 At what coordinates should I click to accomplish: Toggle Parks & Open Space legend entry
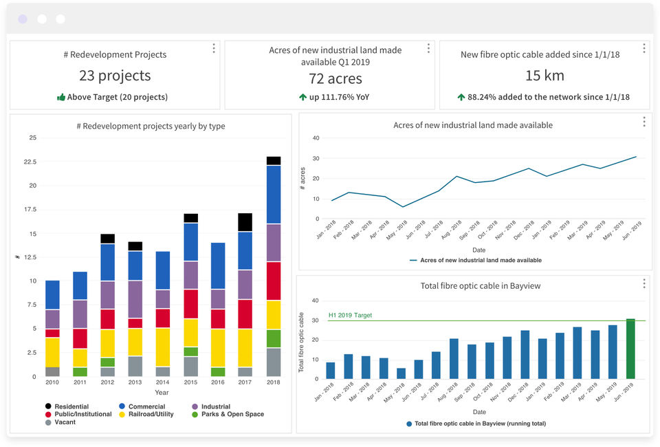click(x=228, y=414)
